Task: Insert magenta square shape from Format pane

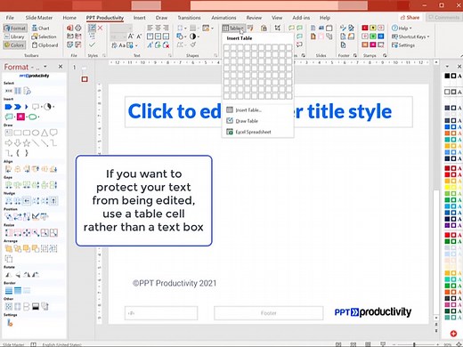Action: [20, 117]
